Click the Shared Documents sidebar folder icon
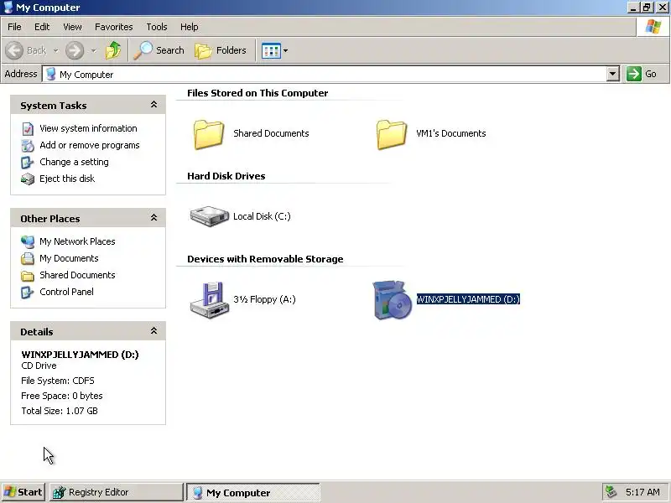 (x=28, y=276)
